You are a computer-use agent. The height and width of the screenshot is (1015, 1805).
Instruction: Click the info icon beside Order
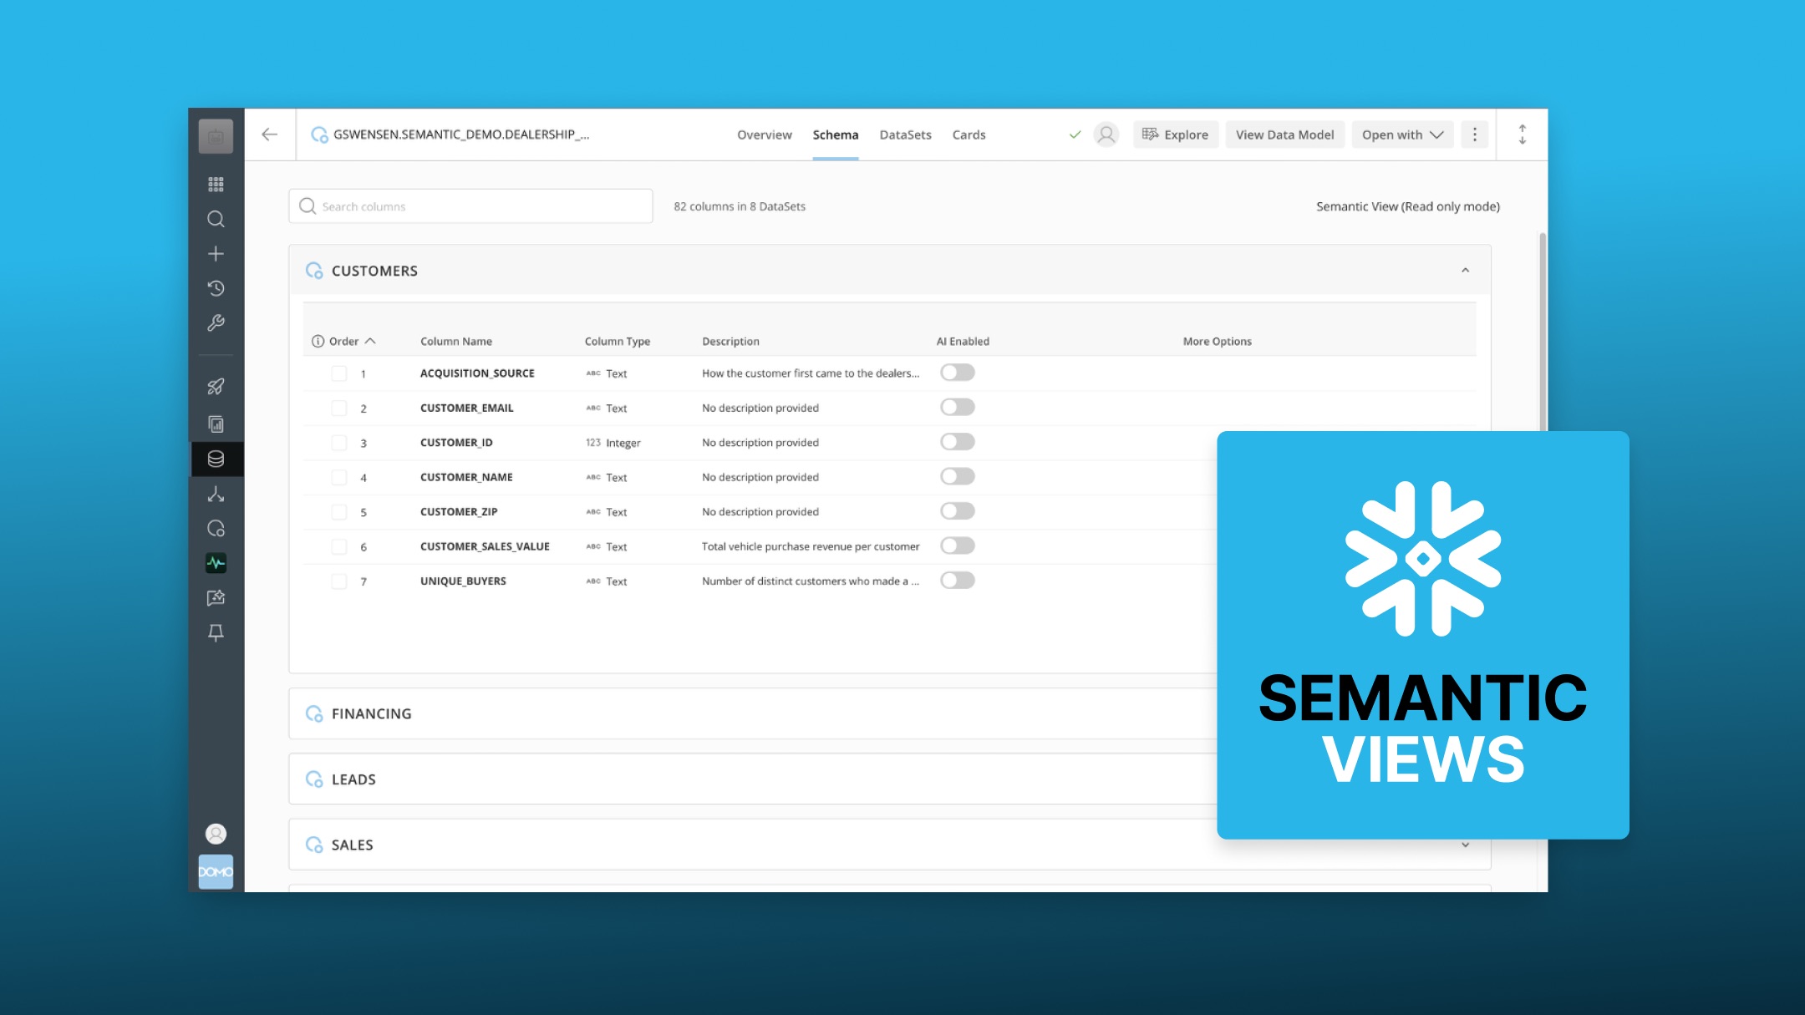318,341
